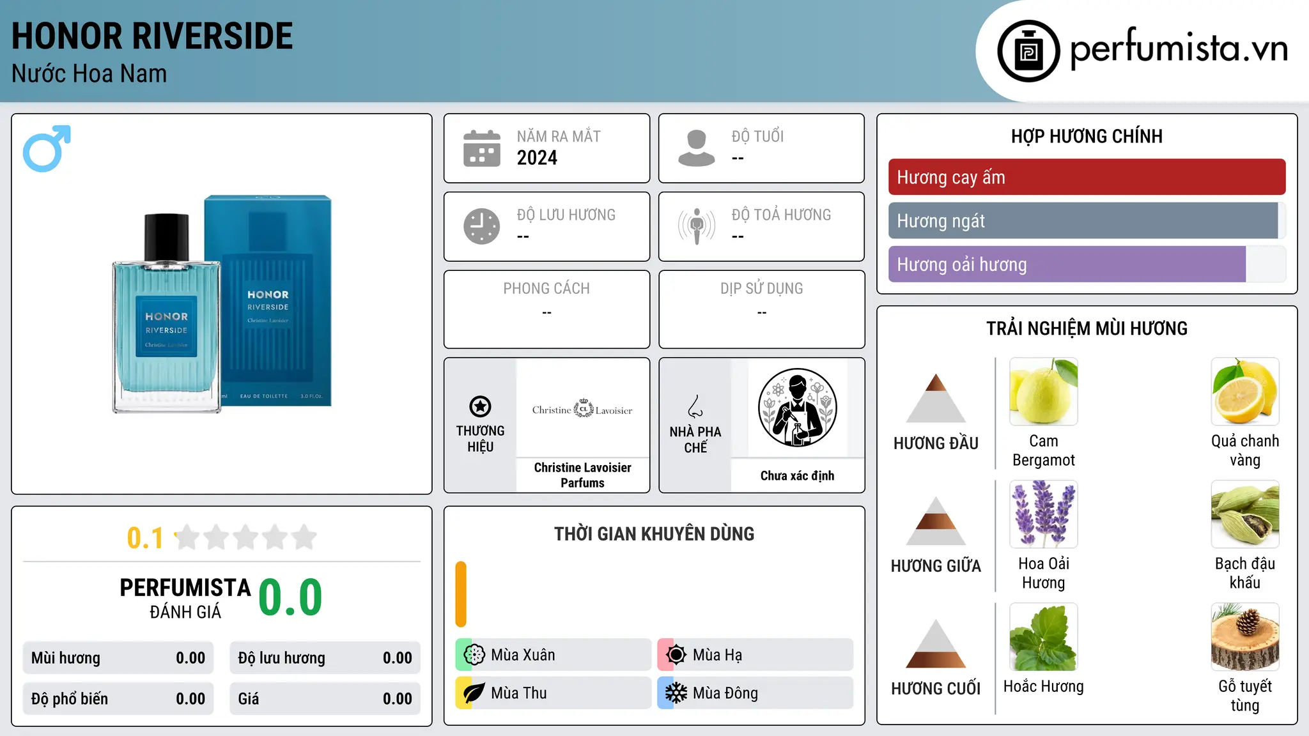Screen dimensions: 1309x736
Task: Click the Thời Gian Khuyên Dùng heading
Action: coord(654,533)
